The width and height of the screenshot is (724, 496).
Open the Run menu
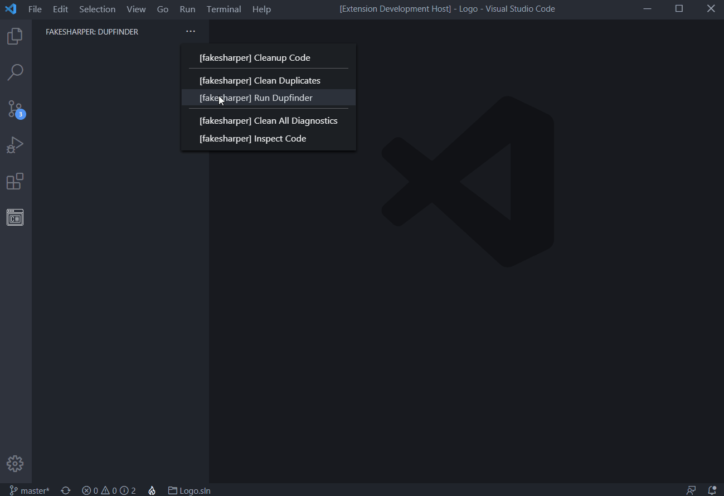pos(187,9)
